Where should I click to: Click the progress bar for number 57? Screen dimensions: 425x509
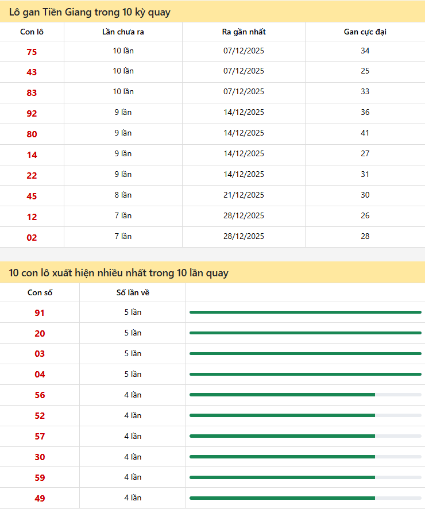pos(305,436)
